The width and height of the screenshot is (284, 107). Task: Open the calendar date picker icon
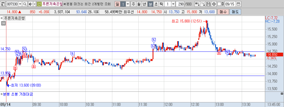239,4
